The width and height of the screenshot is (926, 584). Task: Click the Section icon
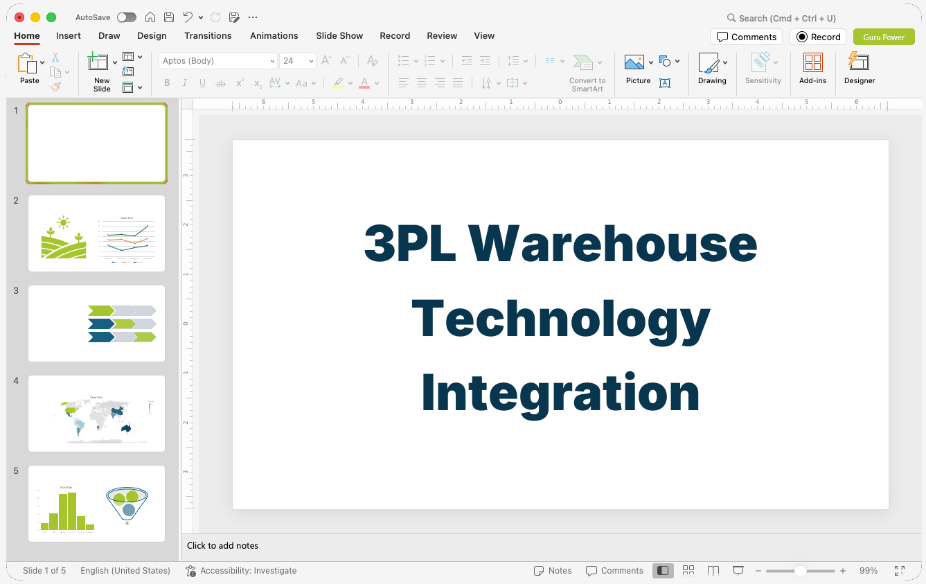click(128, 87)
